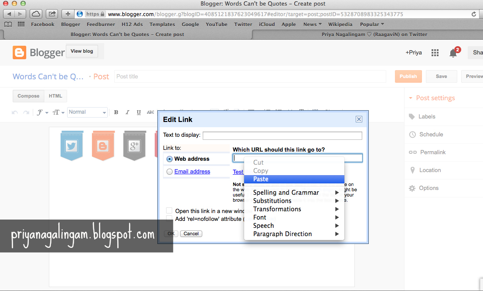Switch to the Compose editor tab
The width and height of the screenshot is (483, 291).
coord(28,96)
